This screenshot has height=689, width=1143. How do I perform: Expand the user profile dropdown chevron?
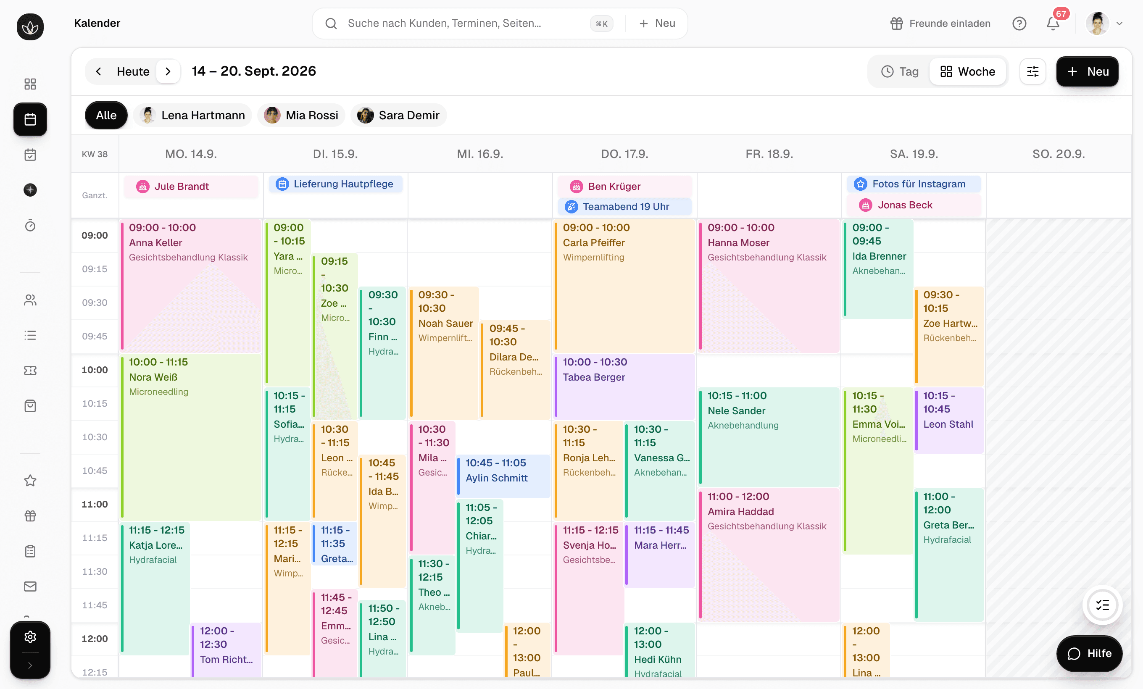(x=1119, y=23)
